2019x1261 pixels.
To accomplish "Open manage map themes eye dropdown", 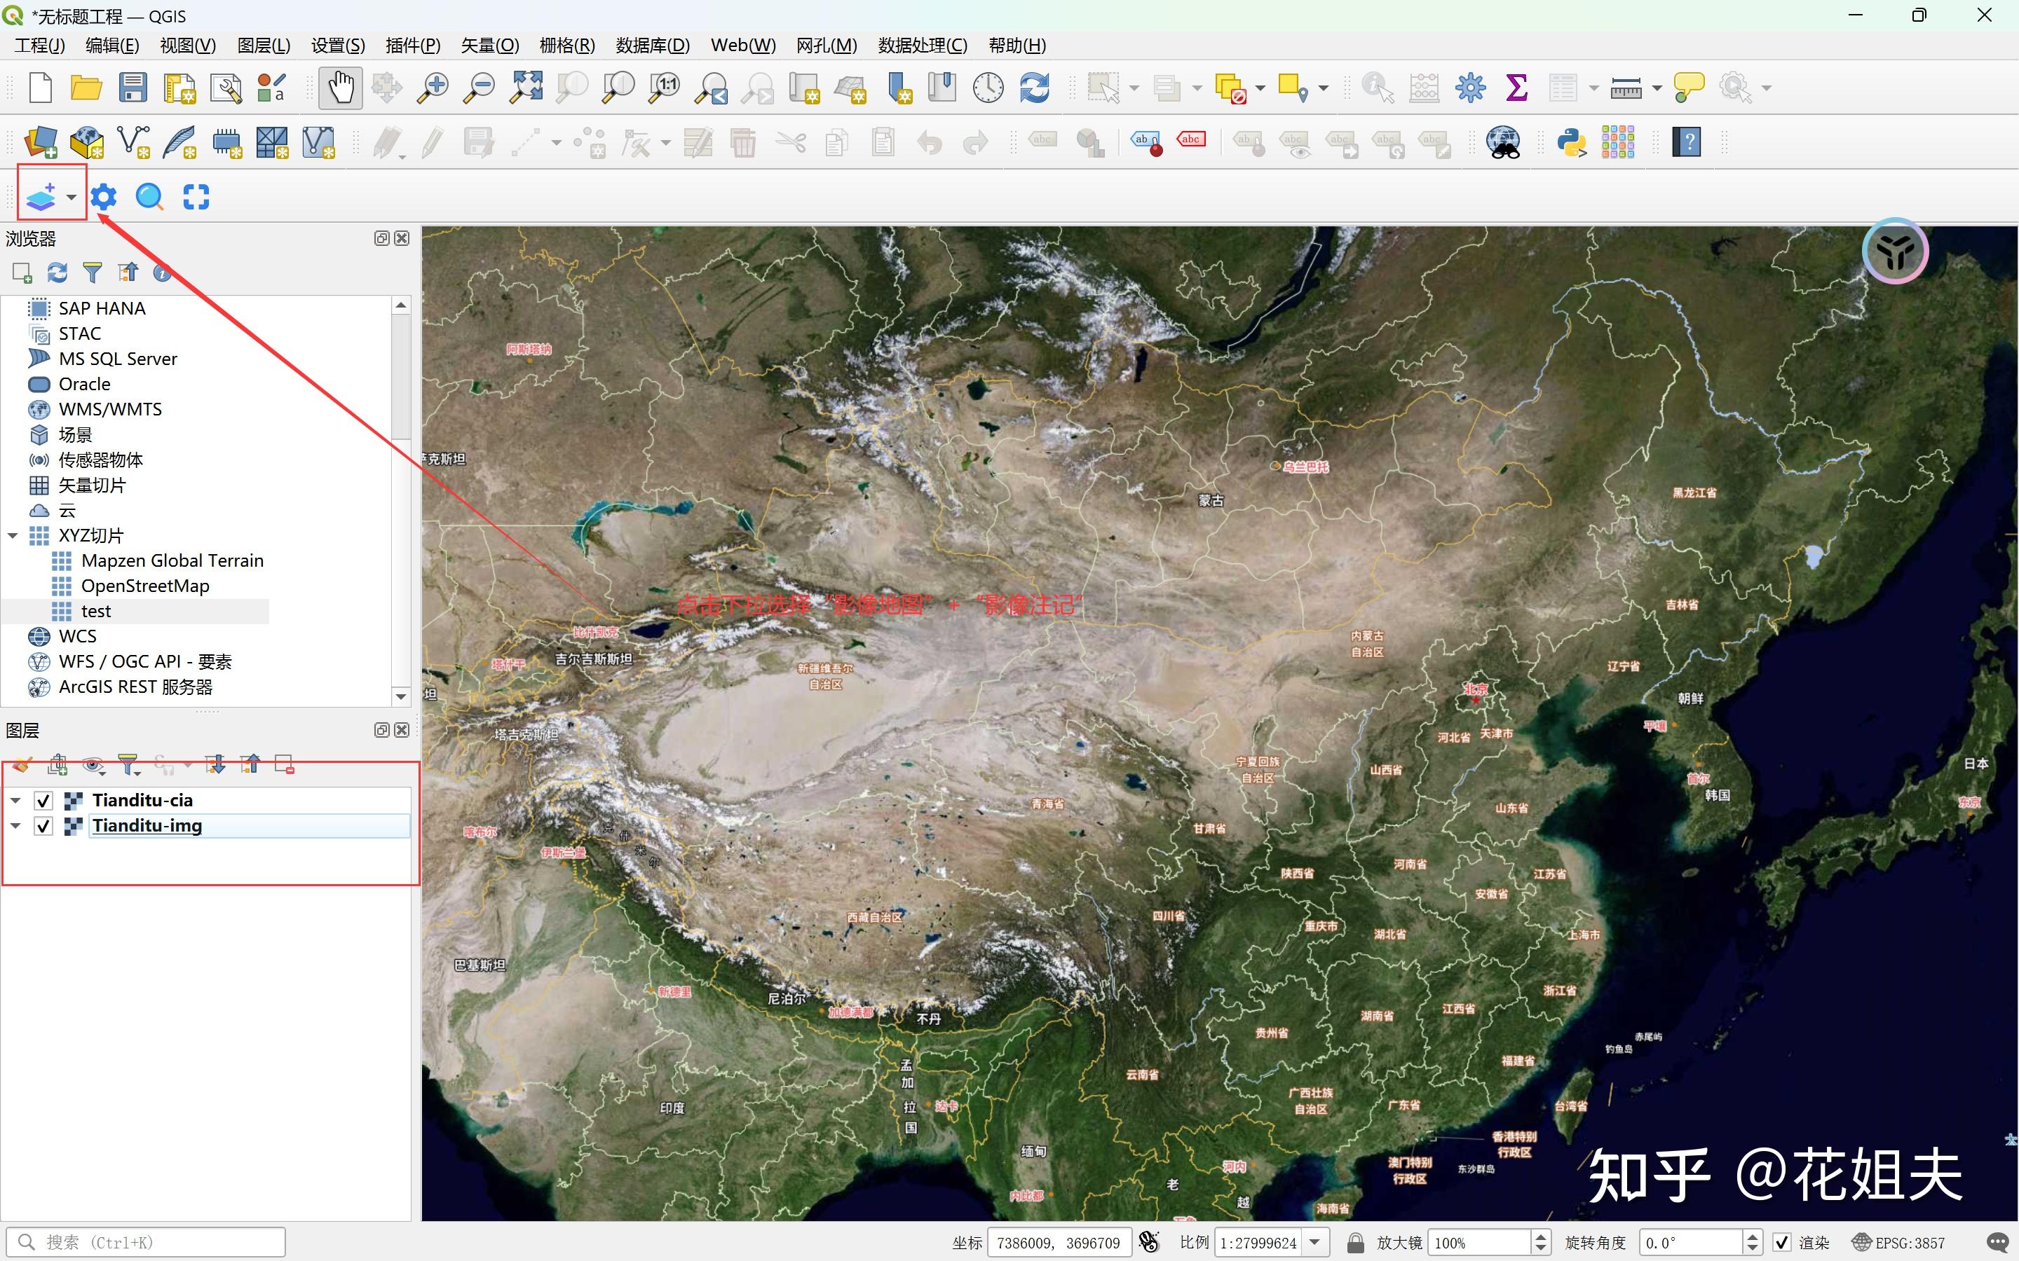I will 93,764.
